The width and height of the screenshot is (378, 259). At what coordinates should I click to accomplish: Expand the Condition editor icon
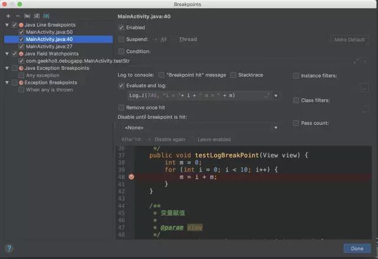tap(356, 61)
